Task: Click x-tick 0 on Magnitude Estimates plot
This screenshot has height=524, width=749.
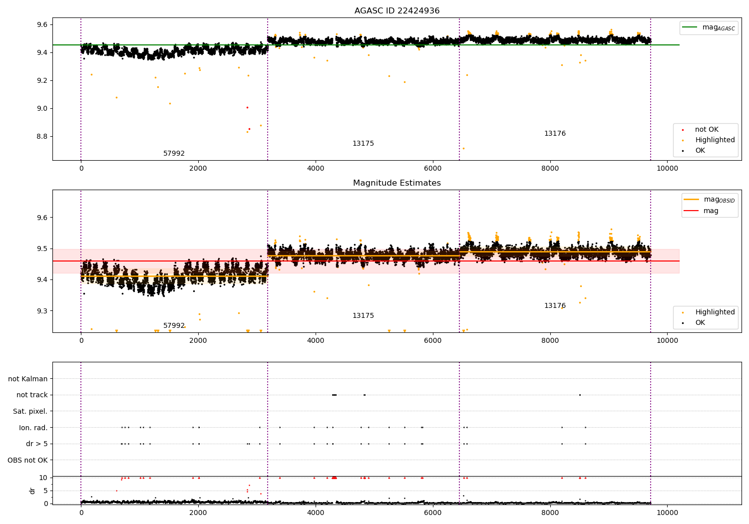Action: pyautogui.click(x=81, y=340)
